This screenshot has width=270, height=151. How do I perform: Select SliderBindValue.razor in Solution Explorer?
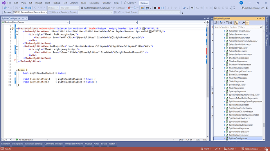pyautogui.click(x=239, y=68)
